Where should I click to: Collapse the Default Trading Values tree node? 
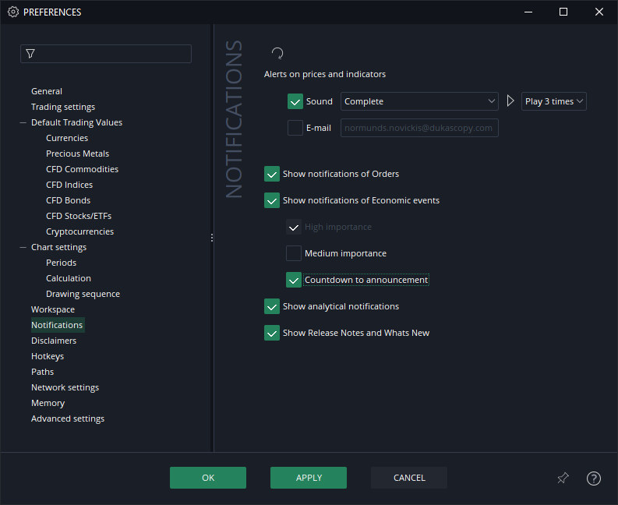point(23,122)
